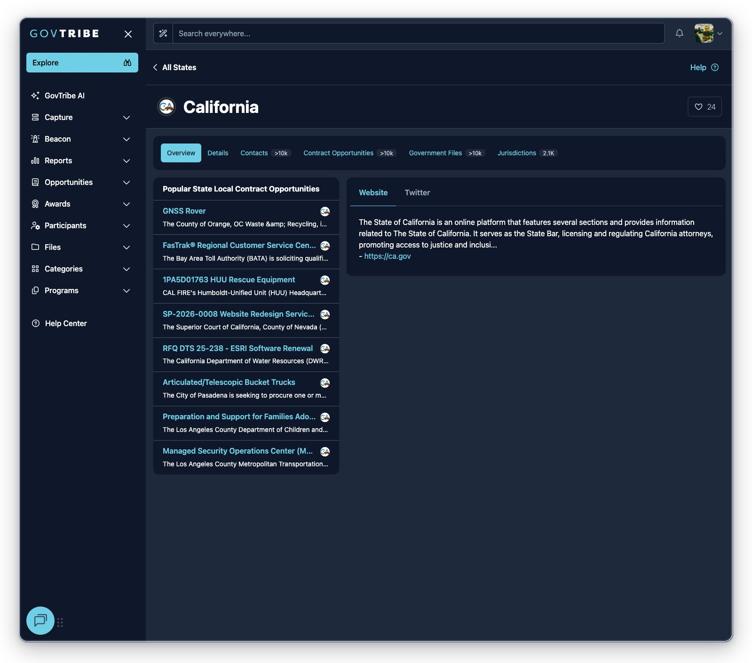Click the user avatar photo

coord(704,33)
